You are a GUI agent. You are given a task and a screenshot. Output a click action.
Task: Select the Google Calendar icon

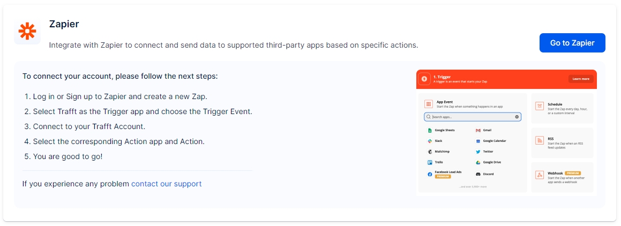tap(478, 141)
